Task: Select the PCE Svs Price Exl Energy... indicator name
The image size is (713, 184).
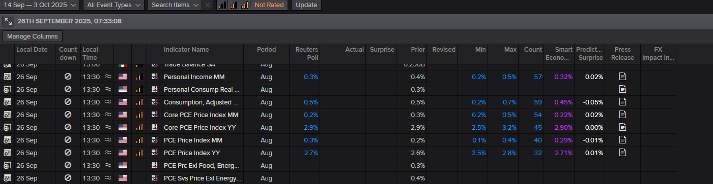Action: (202, 178)
